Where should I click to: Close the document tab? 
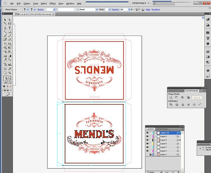coord(53,14)
